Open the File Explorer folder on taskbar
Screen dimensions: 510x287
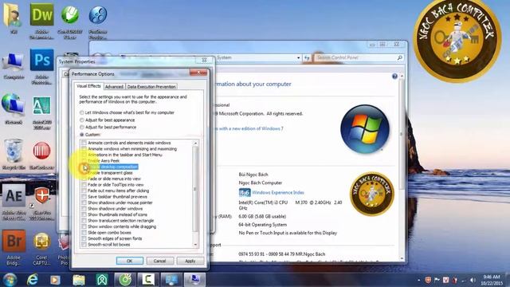79,280
